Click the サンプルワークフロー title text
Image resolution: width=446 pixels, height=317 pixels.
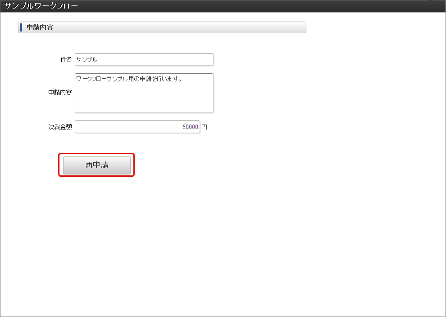tap(41, 6)
